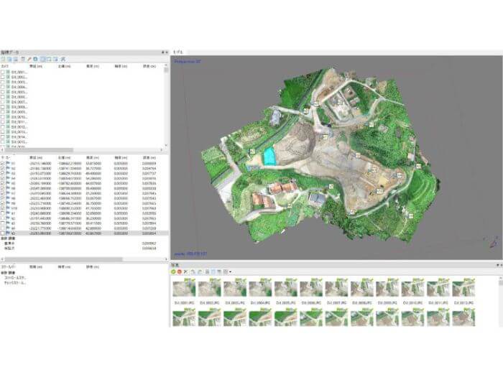
Task: Select the first photo thumbnail in photos pane
Action: point(183,289)
